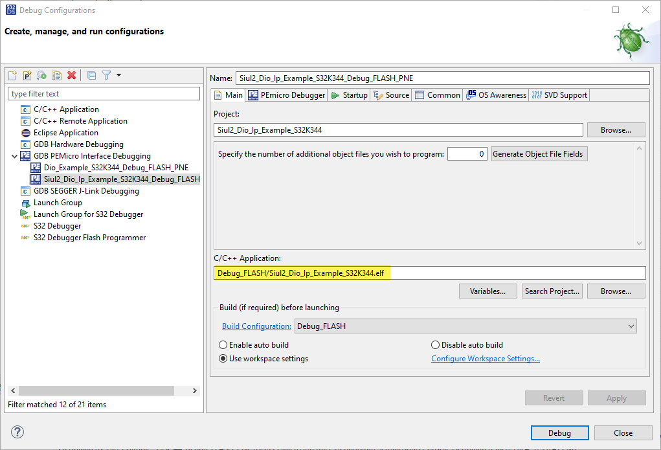Open the filter menu dropdown arrow
Image resolution: width=661 pixels, height=450 pixels.
click(119, 76)
